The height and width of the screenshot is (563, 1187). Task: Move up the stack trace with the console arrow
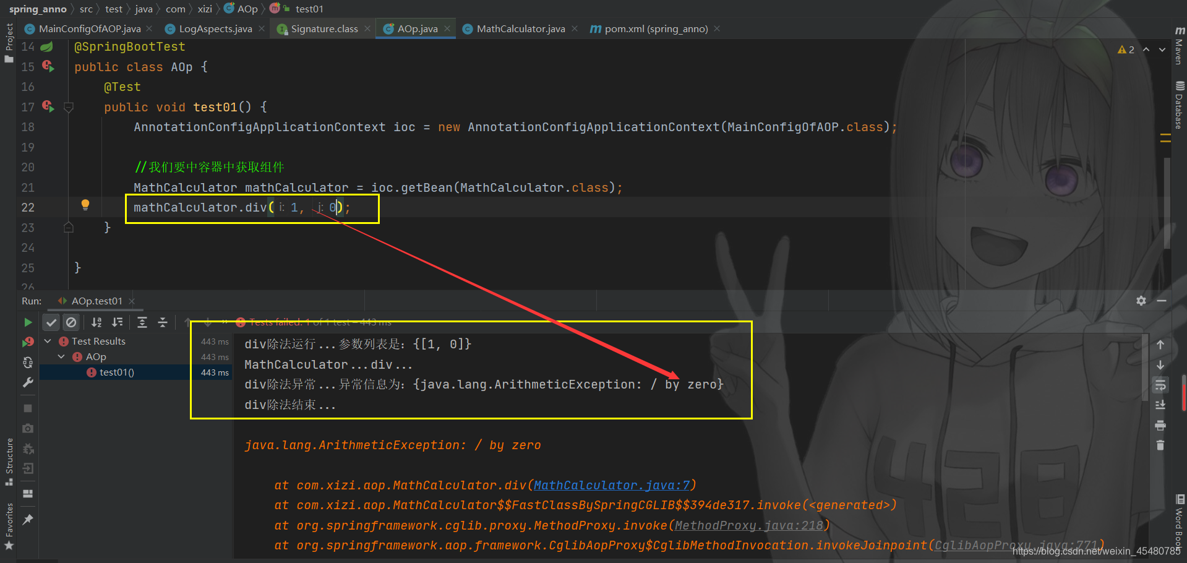tap(1160, 345)
